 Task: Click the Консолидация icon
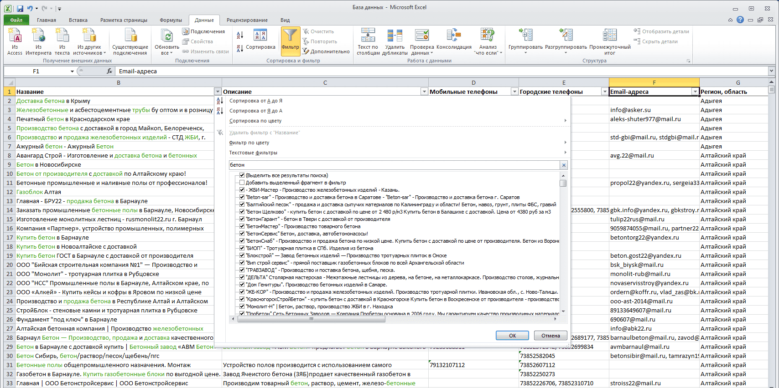coord(454,39)
